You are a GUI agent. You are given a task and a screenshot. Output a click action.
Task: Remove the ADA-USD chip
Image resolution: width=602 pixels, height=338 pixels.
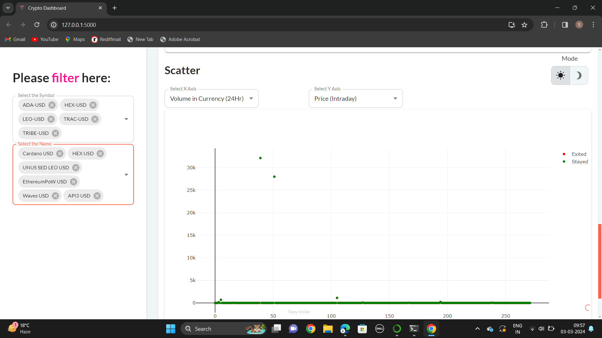(52, 105)
